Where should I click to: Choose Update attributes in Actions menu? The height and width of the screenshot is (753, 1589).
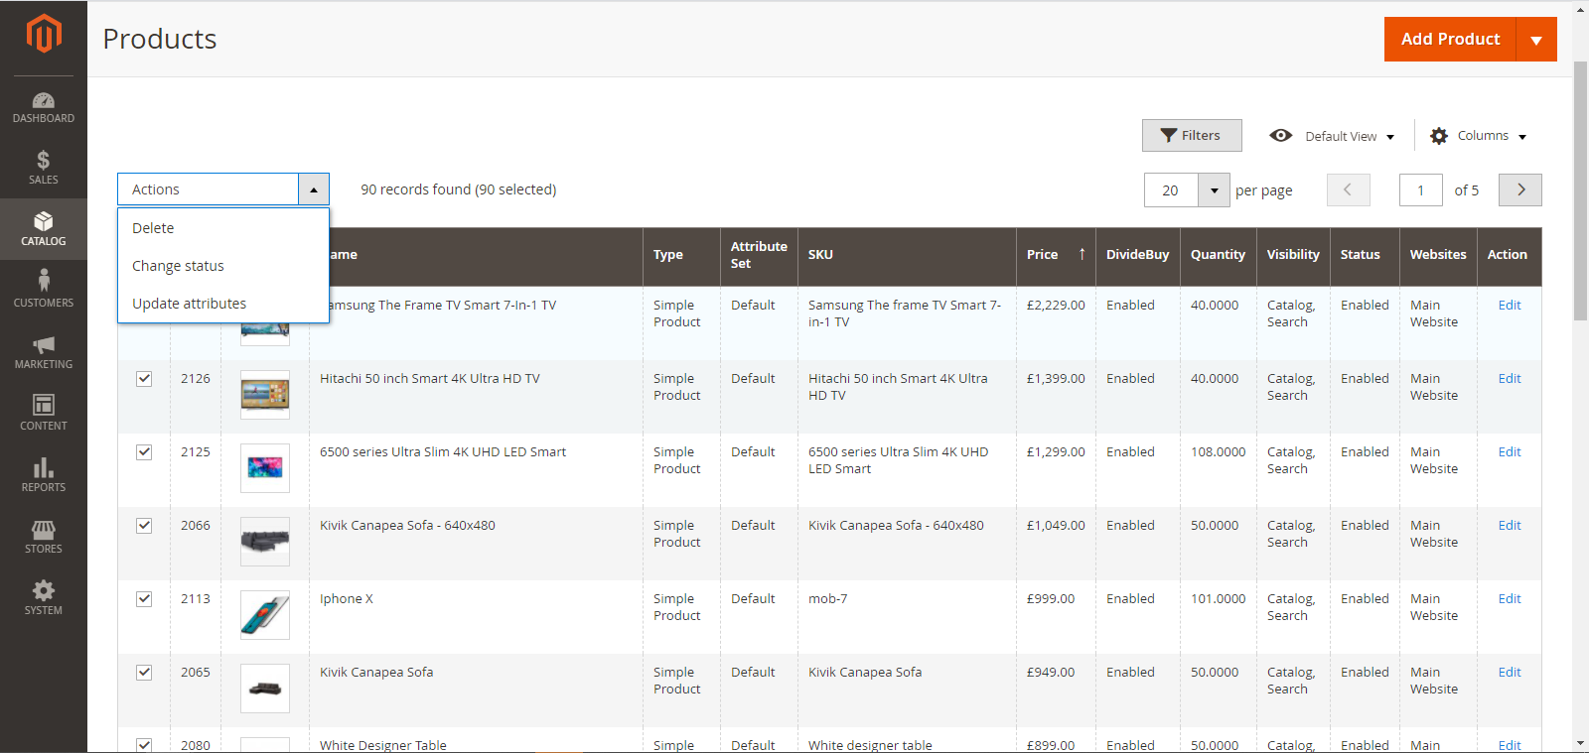(x=189, y=304)
